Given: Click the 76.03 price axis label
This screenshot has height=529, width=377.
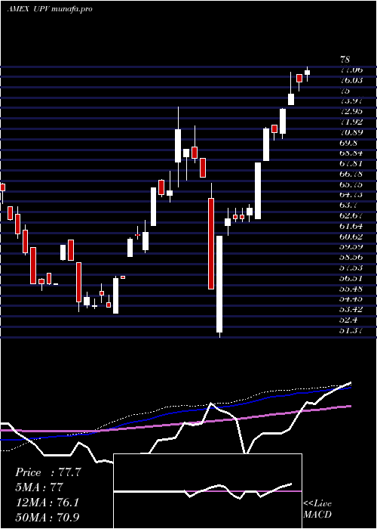Looking at the screenshot, I should 351,80.
